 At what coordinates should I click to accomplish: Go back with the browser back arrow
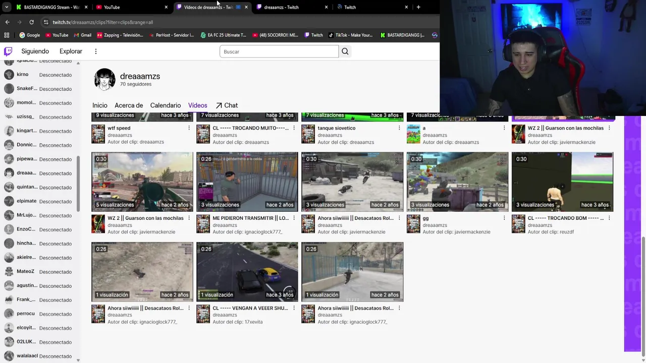(x=7, y=22)
